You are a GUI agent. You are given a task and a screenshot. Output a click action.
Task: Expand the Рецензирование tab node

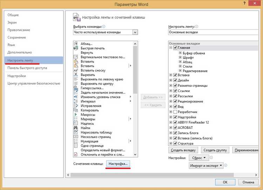pos(171,101)
